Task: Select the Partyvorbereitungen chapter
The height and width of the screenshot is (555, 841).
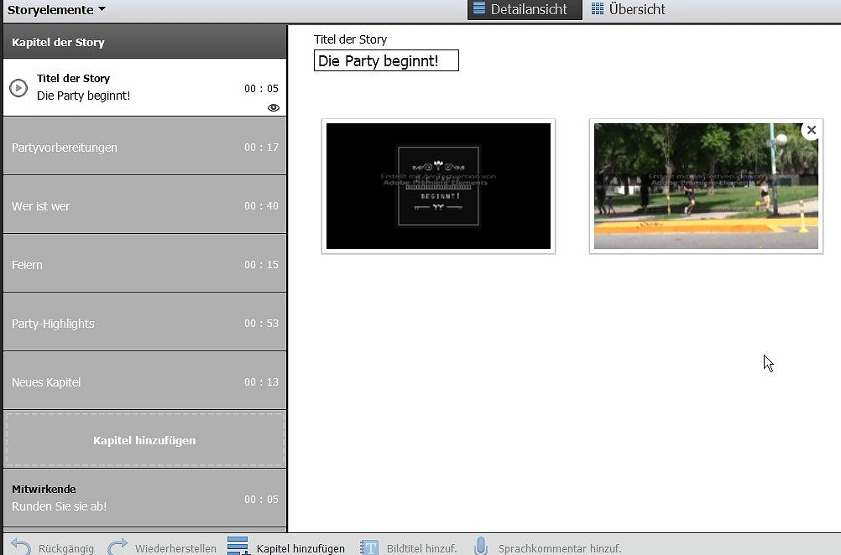Action: pyautogui.click(x=145, y=147)
